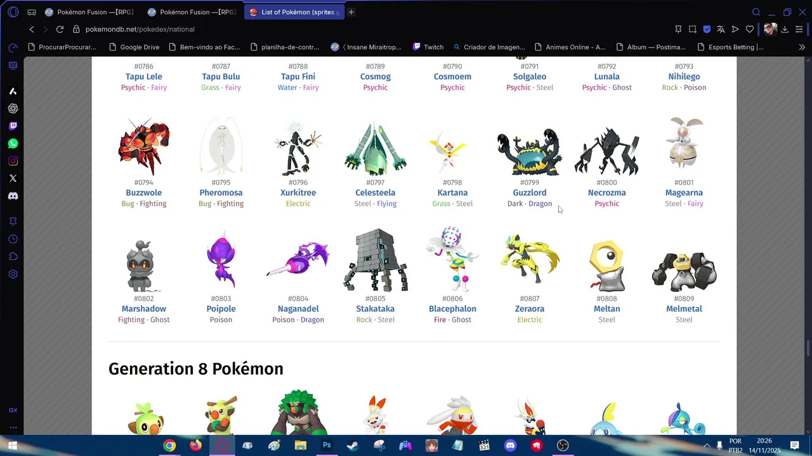This screenshot has height=456, width=812.
Task: Click the Flying type under Celesteela
Action: tap(387, 204)
